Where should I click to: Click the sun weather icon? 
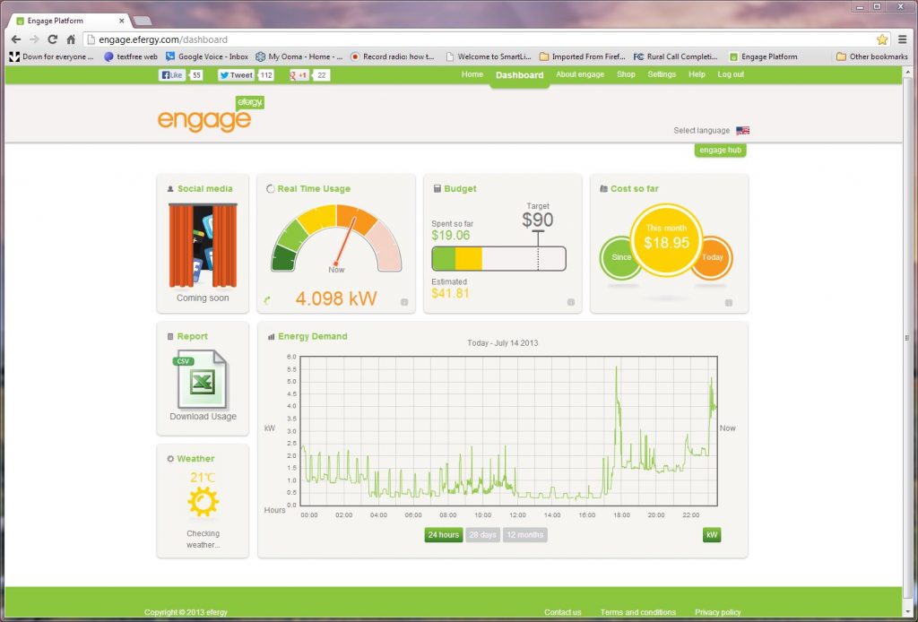point(204,502)
